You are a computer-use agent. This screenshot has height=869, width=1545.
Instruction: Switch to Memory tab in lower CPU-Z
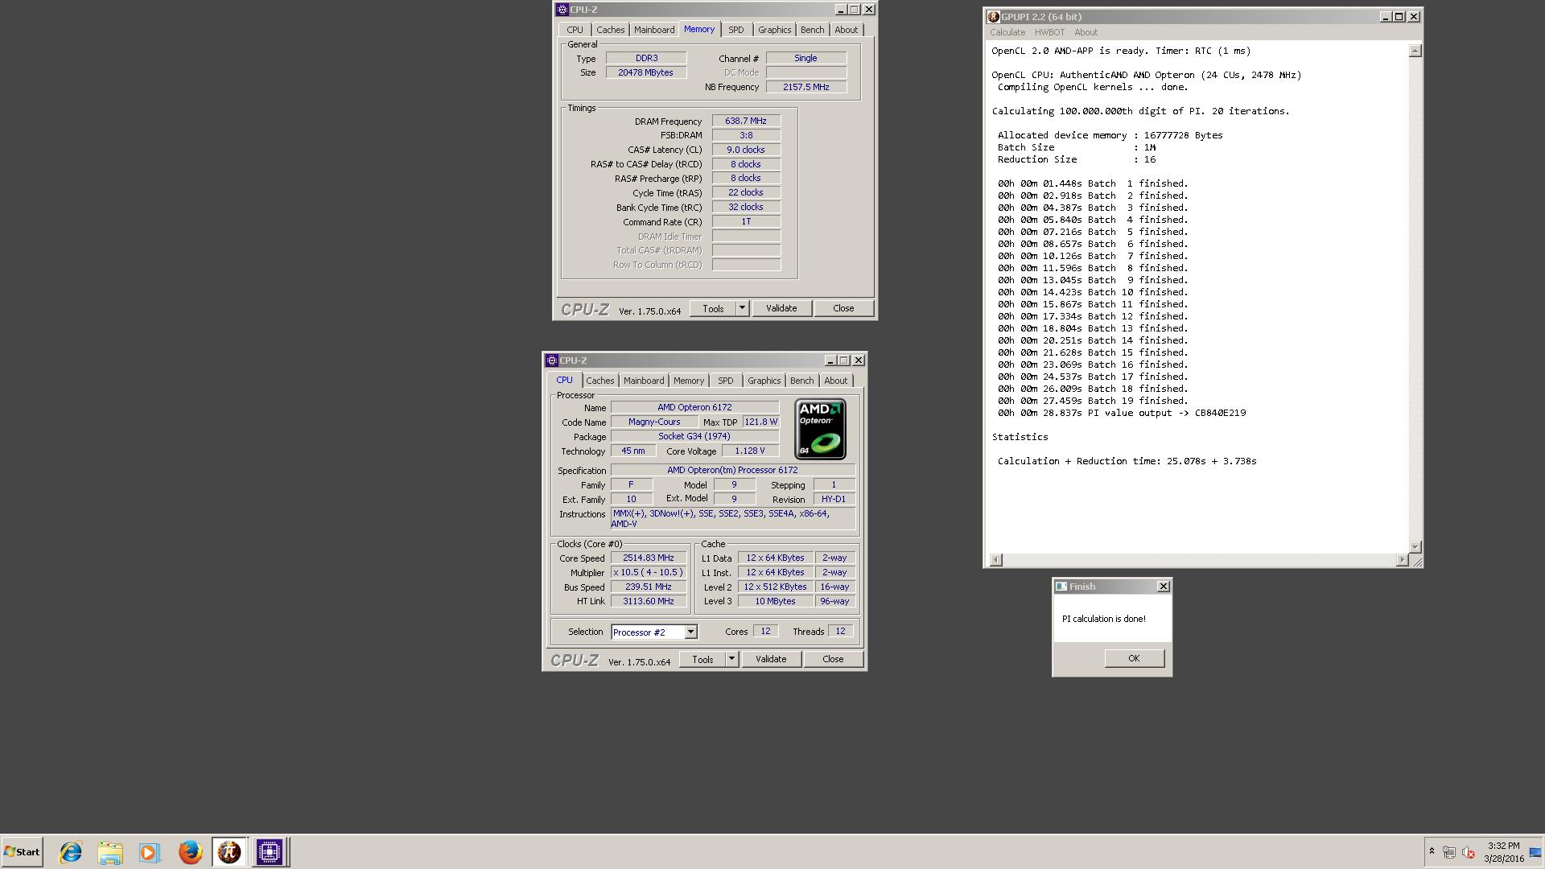688,381
